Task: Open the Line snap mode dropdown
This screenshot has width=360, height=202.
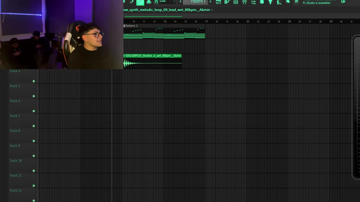Action: [x=167, y=1]
